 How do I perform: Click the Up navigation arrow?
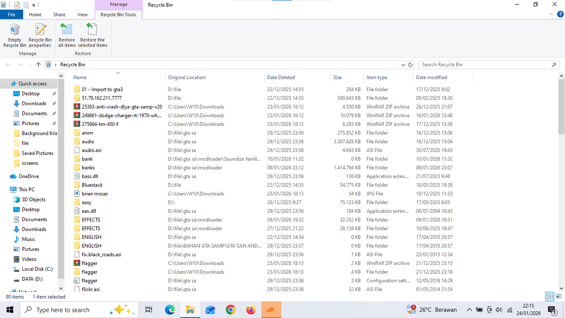click(38, 64)
